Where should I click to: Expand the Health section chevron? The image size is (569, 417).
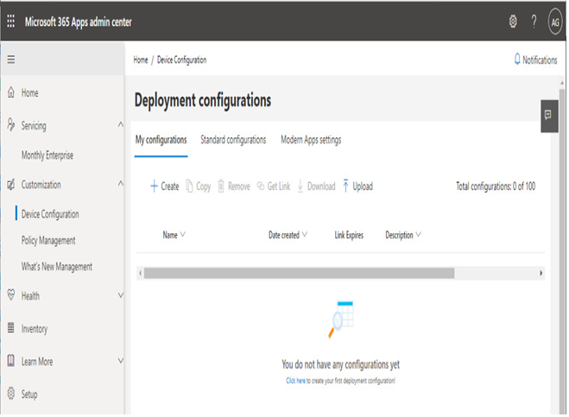click(x=121, y=295)
